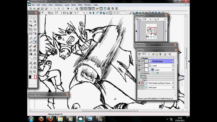Toggle eye of first Layer below Scan2.png
The width and height of the screenshot is (217, 122).
pyautogui.click(x=139, y=66)
